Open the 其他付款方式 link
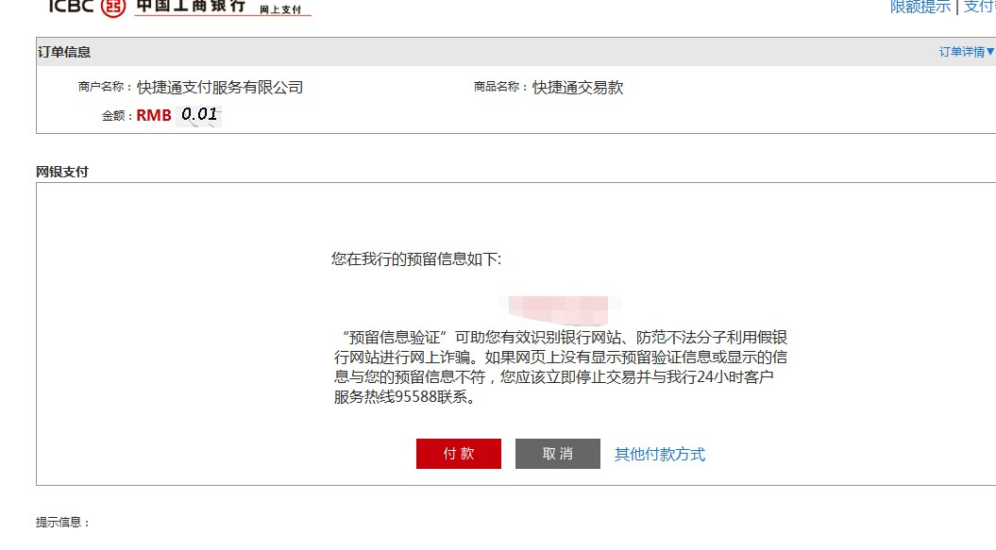 tap(659, 454)
